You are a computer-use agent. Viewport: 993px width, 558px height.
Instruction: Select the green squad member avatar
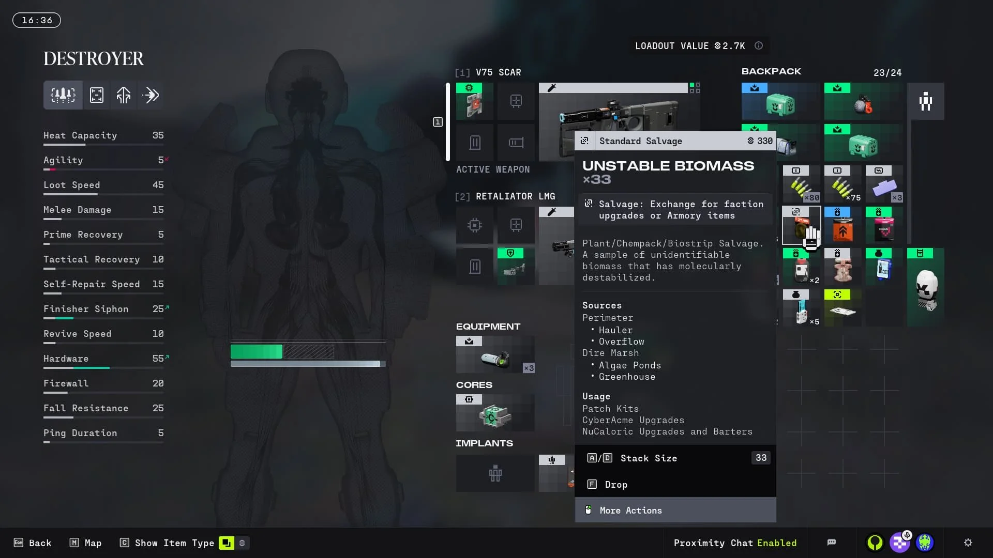coord(875,542)
